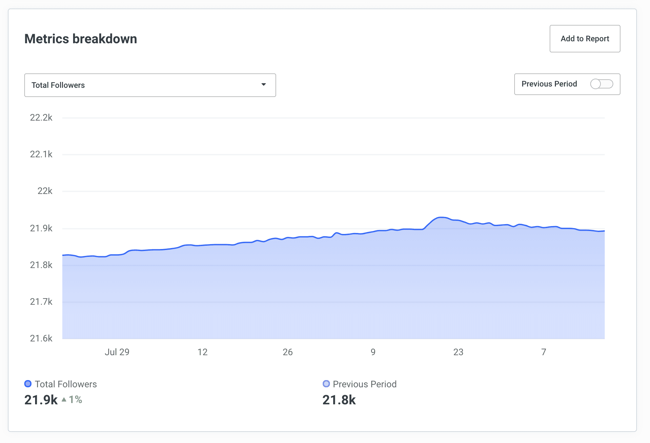
Task: Click the Previous Period toggle label
Action: coord(549,84)
